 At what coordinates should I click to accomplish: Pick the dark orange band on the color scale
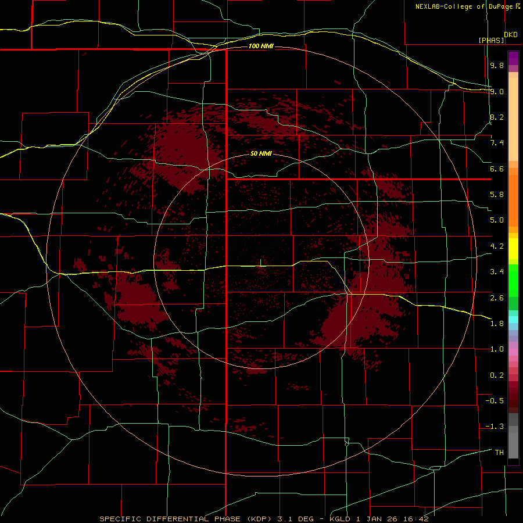tap(513, 201)
